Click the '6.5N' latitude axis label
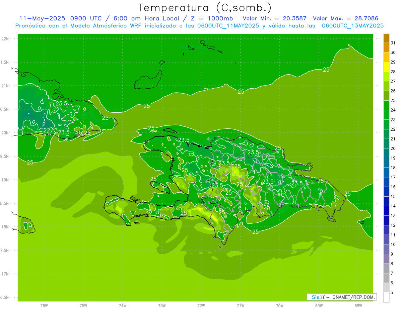This screenshot has height=310, width=402. (5, 297)
